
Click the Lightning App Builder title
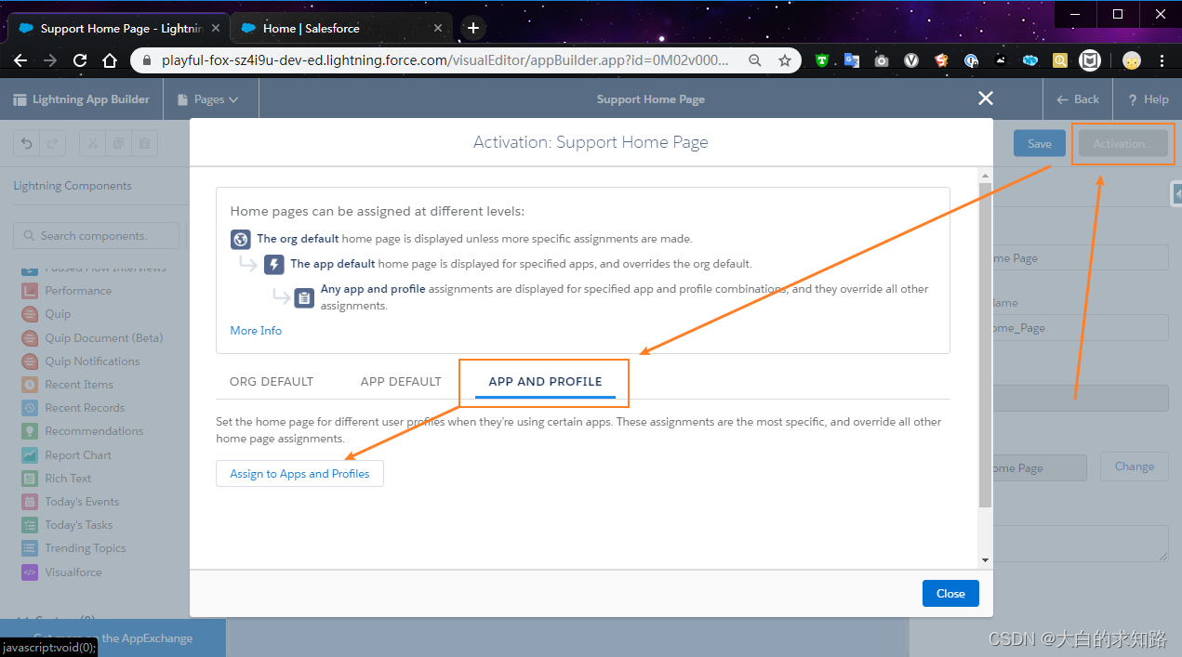coord(91,99)
